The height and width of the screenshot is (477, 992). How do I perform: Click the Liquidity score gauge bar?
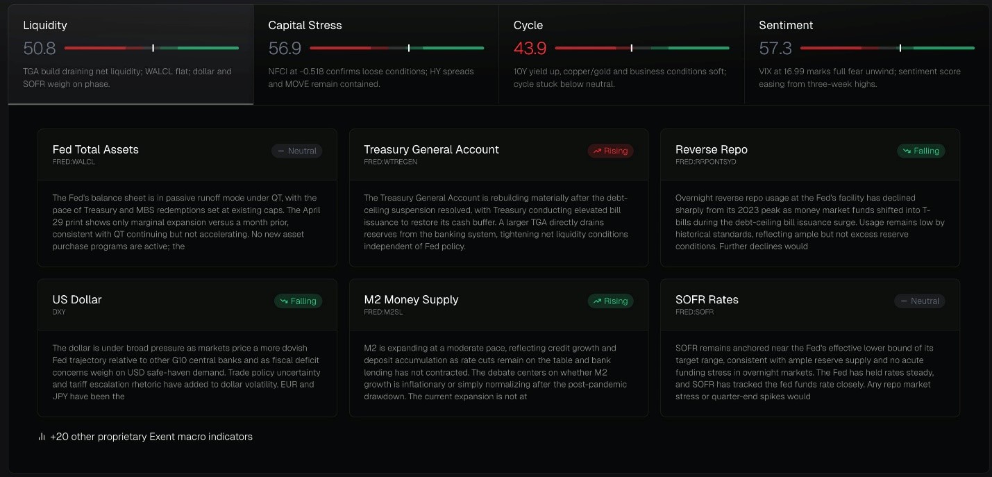151,48
